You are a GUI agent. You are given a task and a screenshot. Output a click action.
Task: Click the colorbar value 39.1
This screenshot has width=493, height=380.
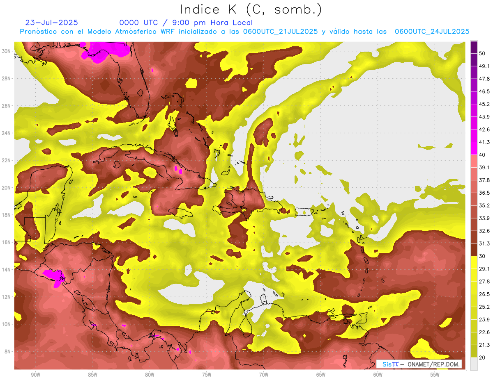coord(484,168)
